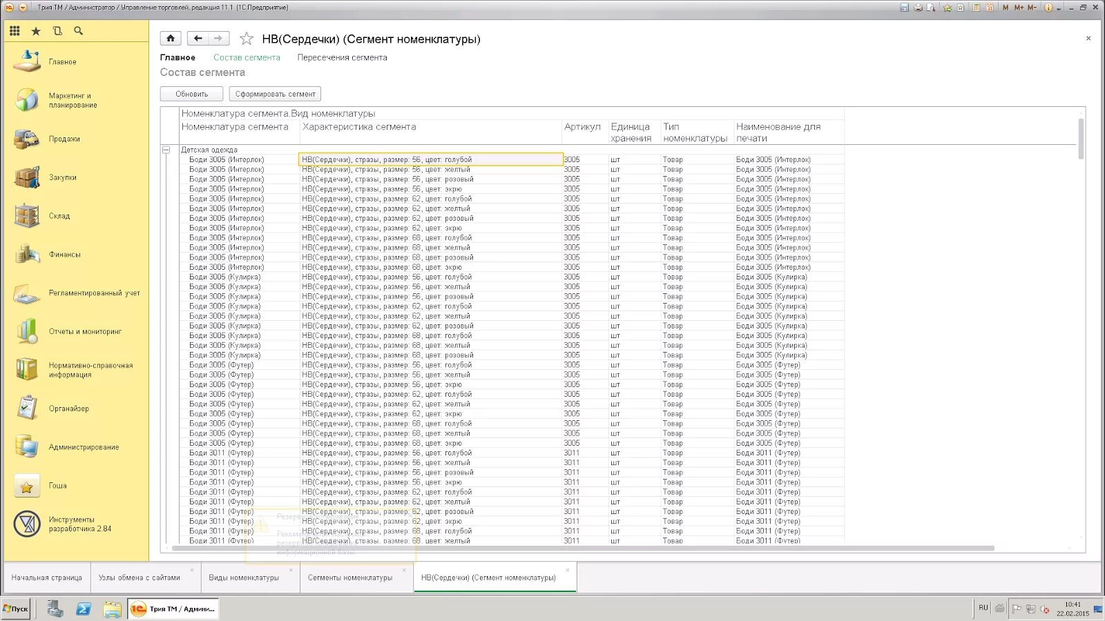Viewport: 1105px width, 621px height.
Task: Switch to Главное link of the form
Action: (x=177, y=58)
